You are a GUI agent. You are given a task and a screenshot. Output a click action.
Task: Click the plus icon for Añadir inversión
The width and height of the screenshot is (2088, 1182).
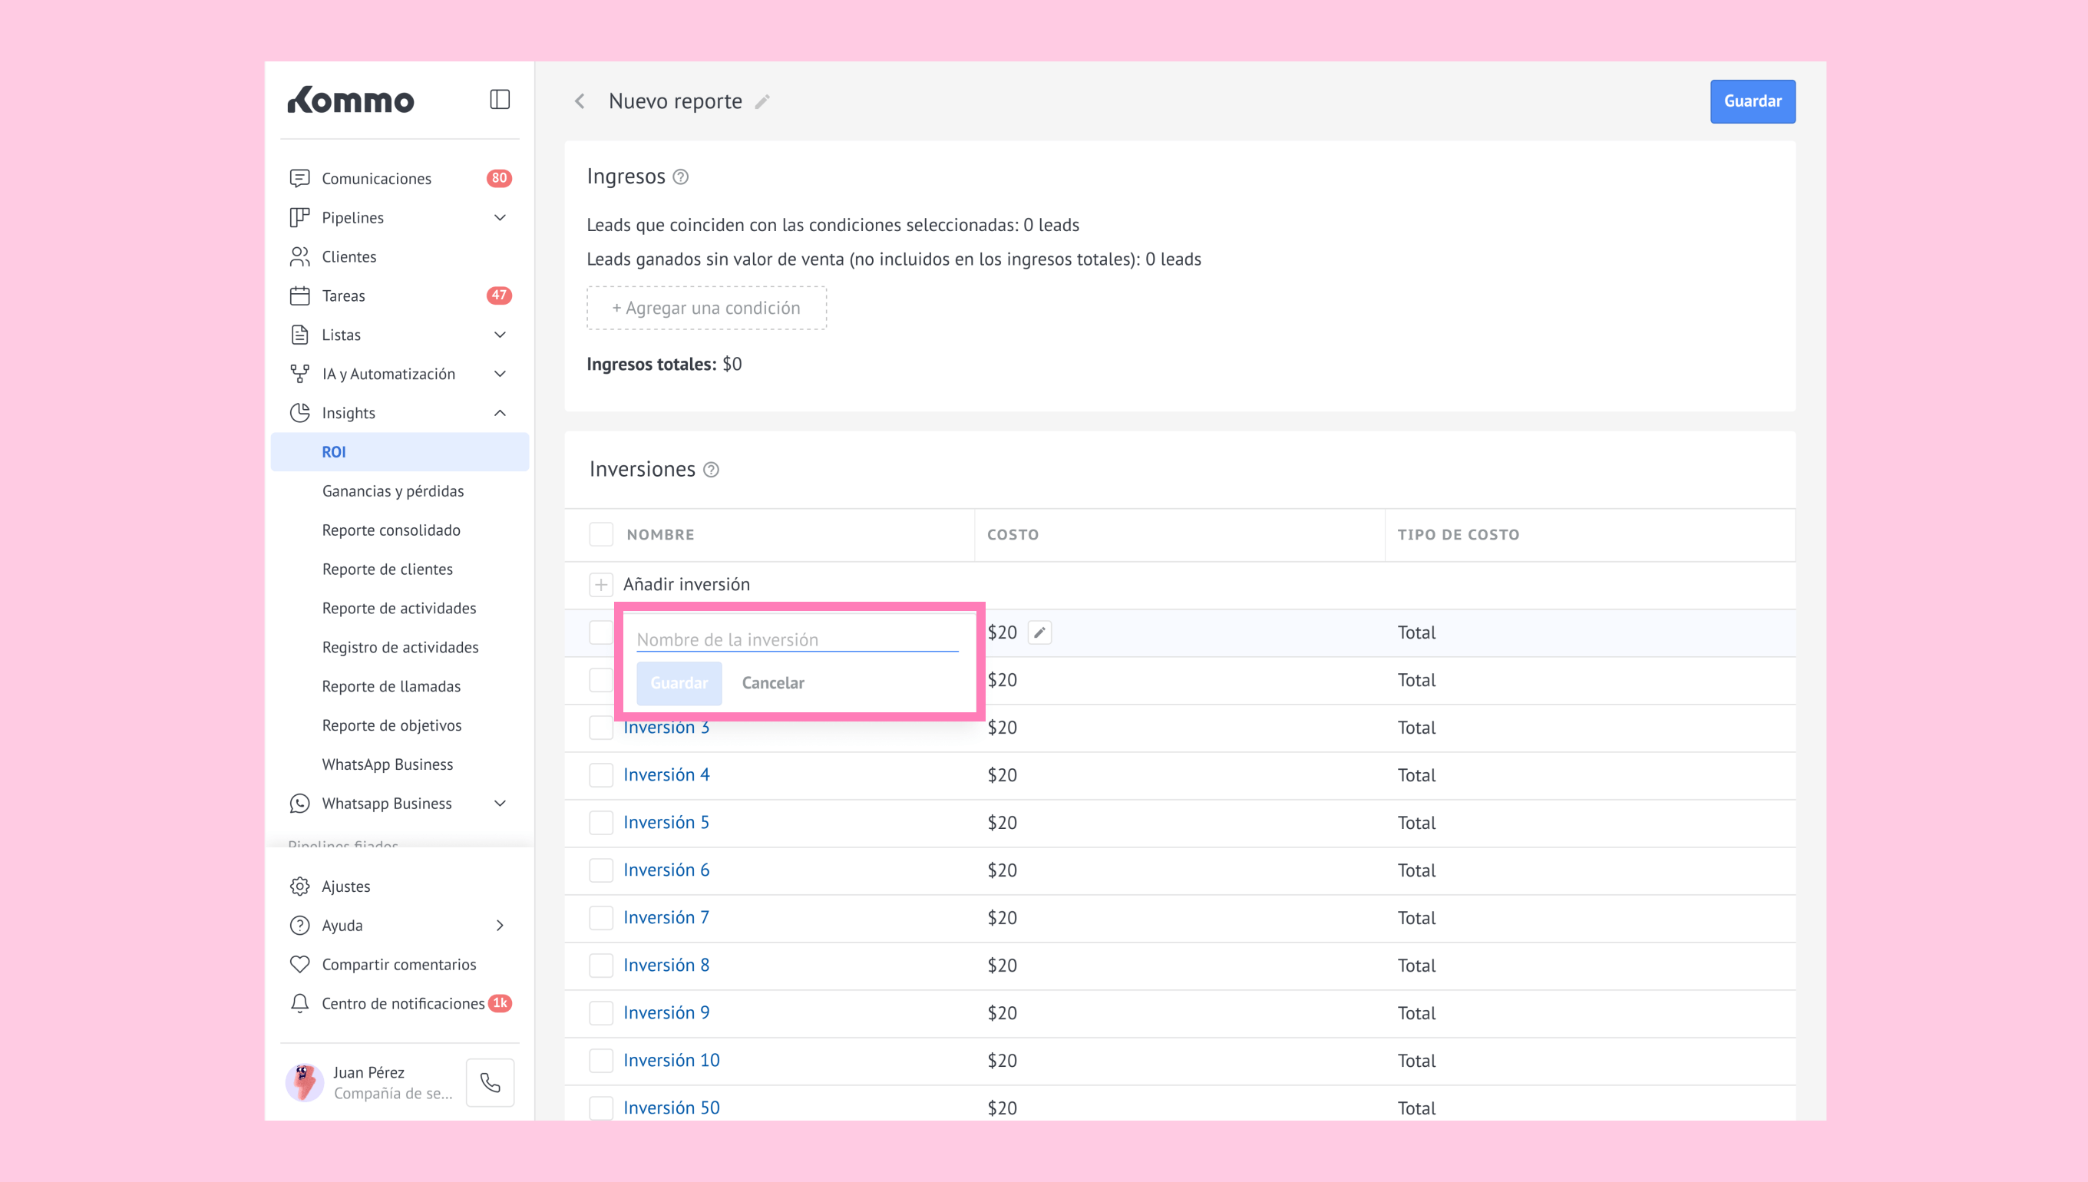[601, 585]
